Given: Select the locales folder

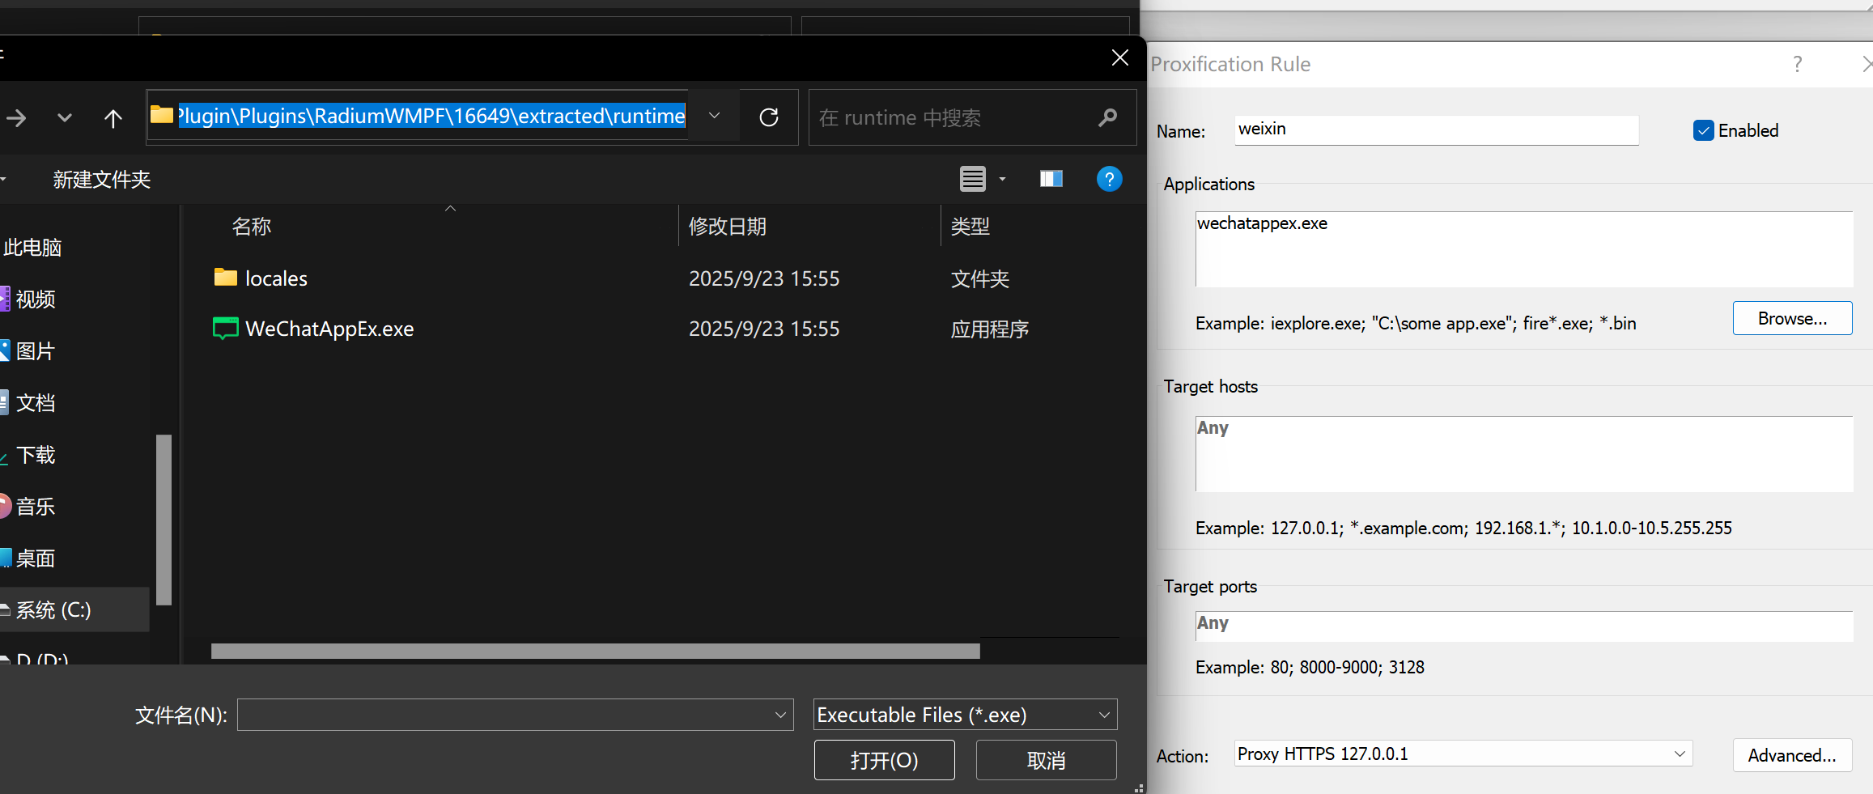Looking at the screenshot, I should click(276, 279).
